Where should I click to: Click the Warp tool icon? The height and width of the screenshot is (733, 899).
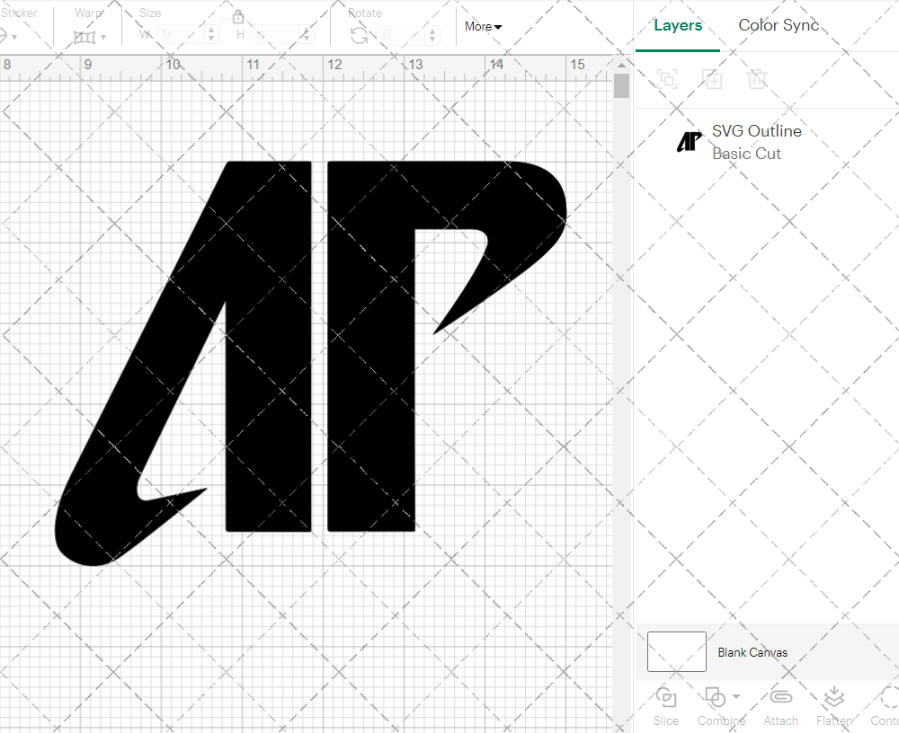click(86, 37)
